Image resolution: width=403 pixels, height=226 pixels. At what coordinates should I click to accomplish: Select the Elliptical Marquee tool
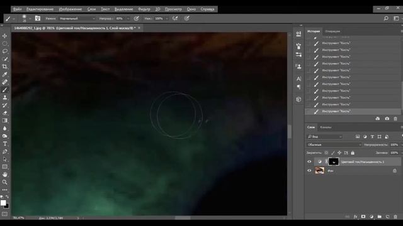pyautogui.click(x=4, y=43)
